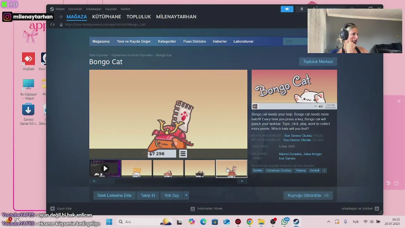Select the second screenshot thumbnail
The width and height of the screenshot is (405, 228).
[137, 168]
